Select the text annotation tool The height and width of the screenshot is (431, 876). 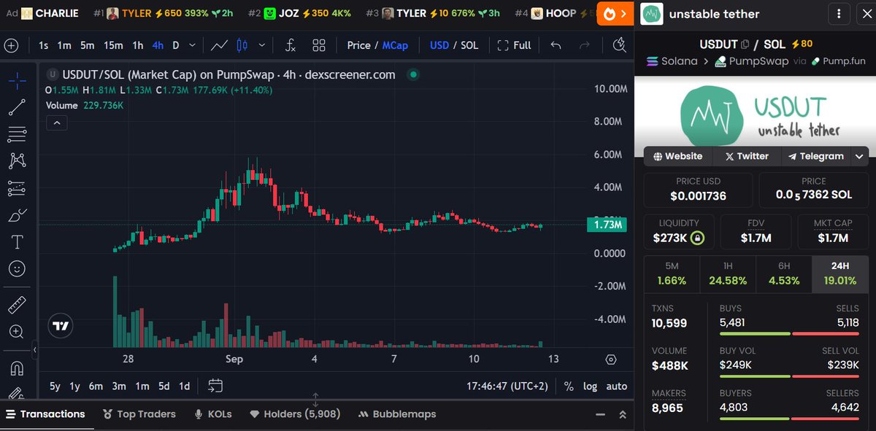click(x=17, y=242)
